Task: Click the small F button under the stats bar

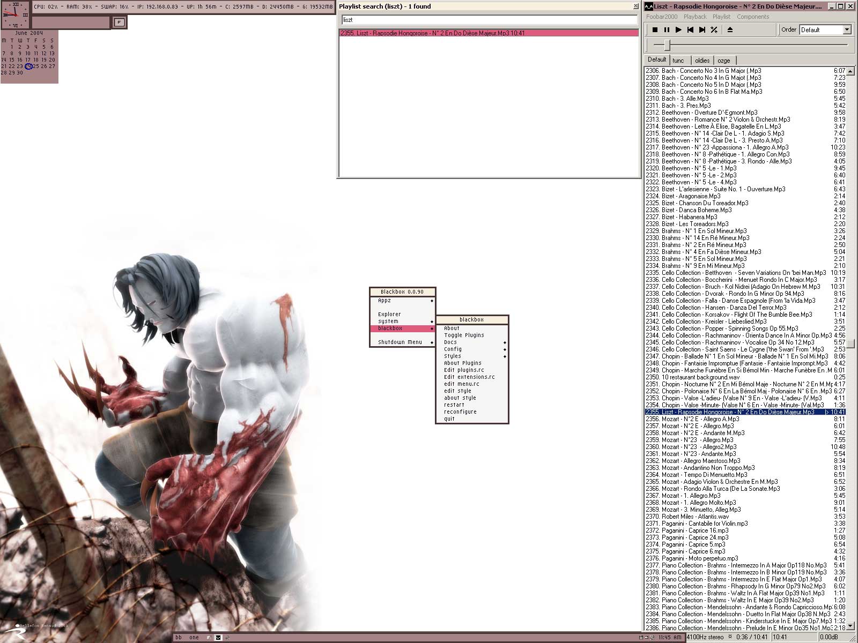Action: [x=119, y=22]
